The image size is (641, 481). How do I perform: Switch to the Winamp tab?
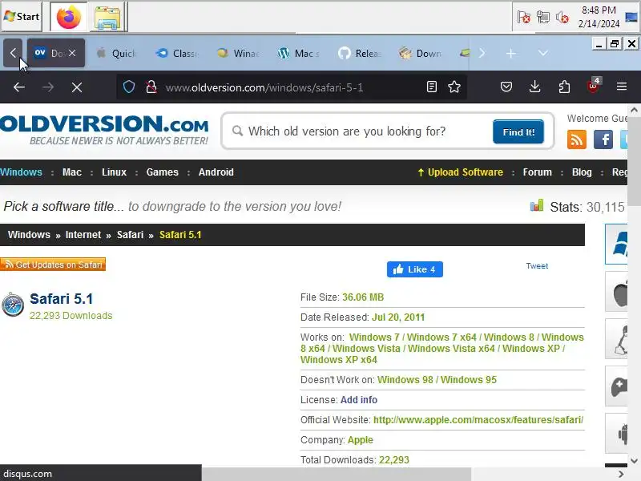tap(237, 53)
